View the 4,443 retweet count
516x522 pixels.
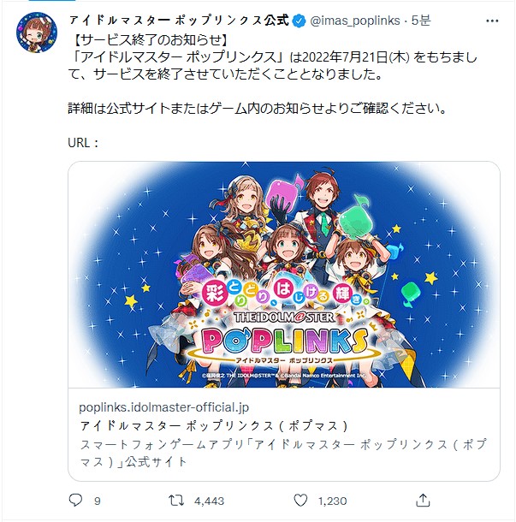(209, 501)
